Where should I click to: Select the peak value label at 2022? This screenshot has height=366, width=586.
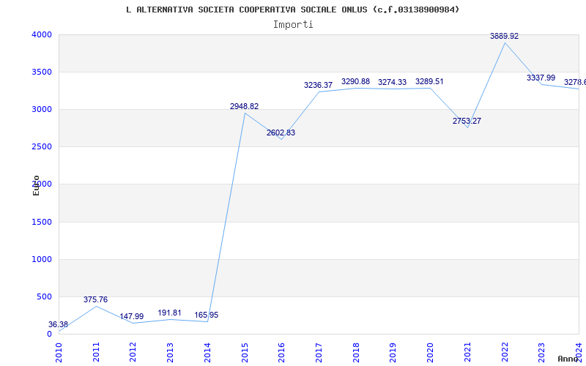504,36
